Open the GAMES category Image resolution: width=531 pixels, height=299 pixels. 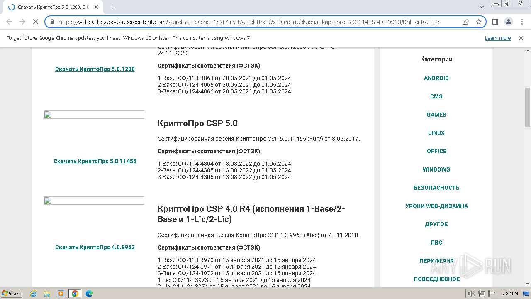pos(436,115)
